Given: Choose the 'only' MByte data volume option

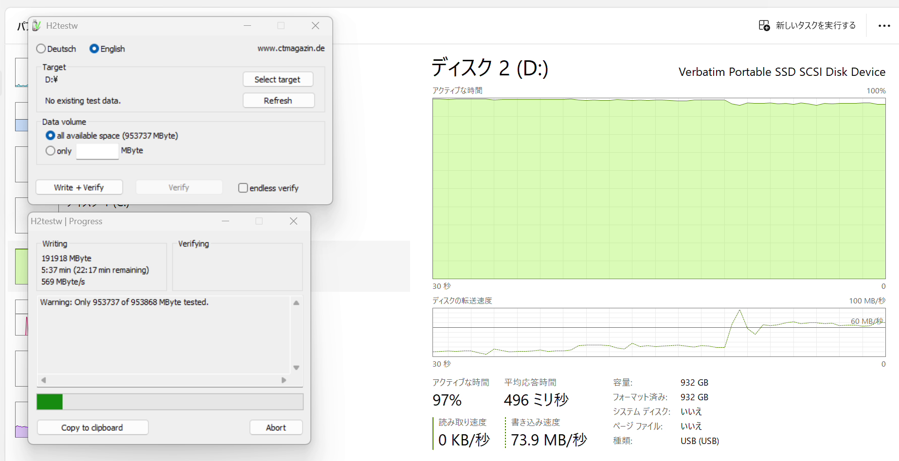Looking at the screenshot, I should [x=50, y=151].
